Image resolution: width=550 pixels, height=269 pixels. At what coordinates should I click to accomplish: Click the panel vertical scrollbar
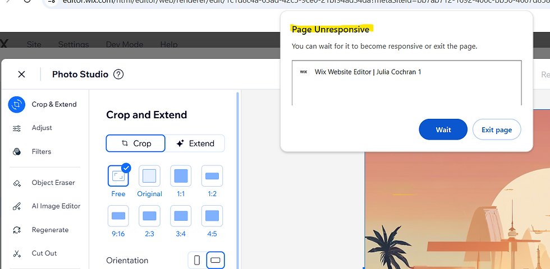point(238,180)
